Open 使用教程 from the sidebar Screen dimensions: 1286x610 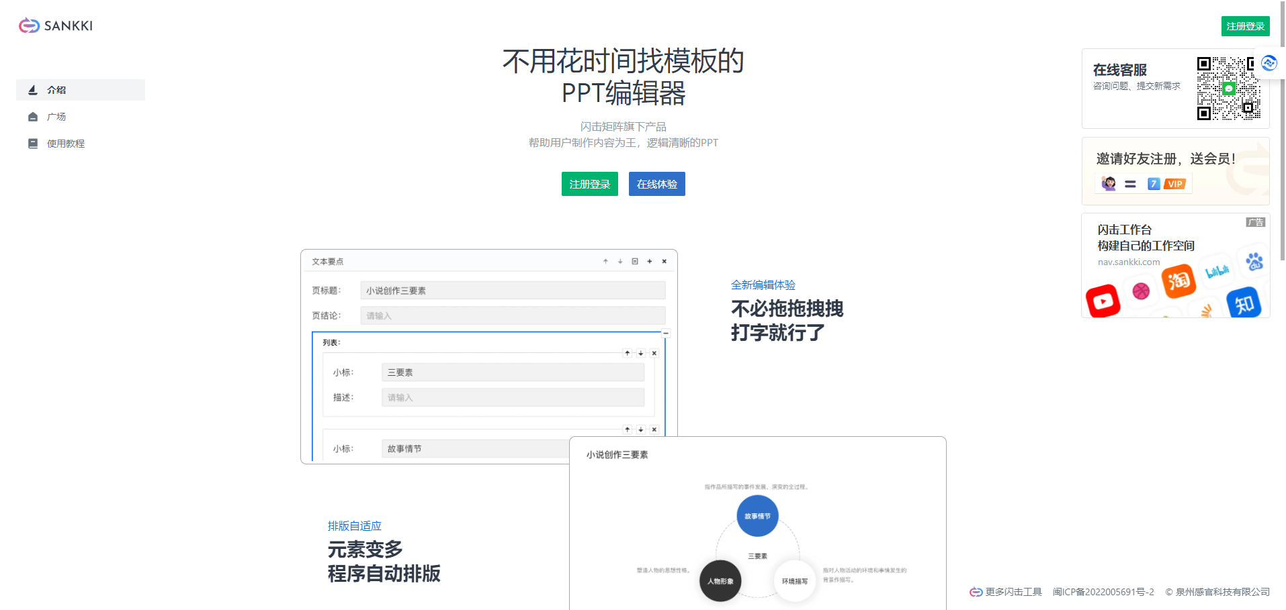65,143
